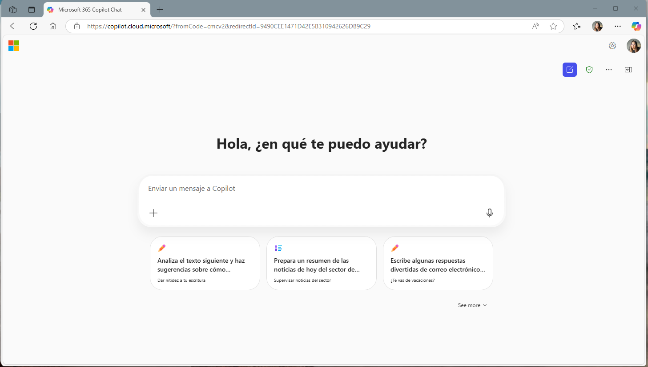Open the Copilot sidebar icon in Edge toolbar
648x367 pixels.
(x=636, y=26)
